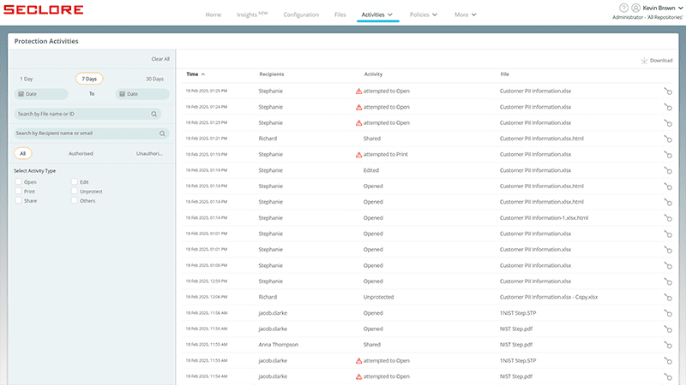
Task: Click the action icon for the 01:23 PM Stephanie row
Action: 668,123
